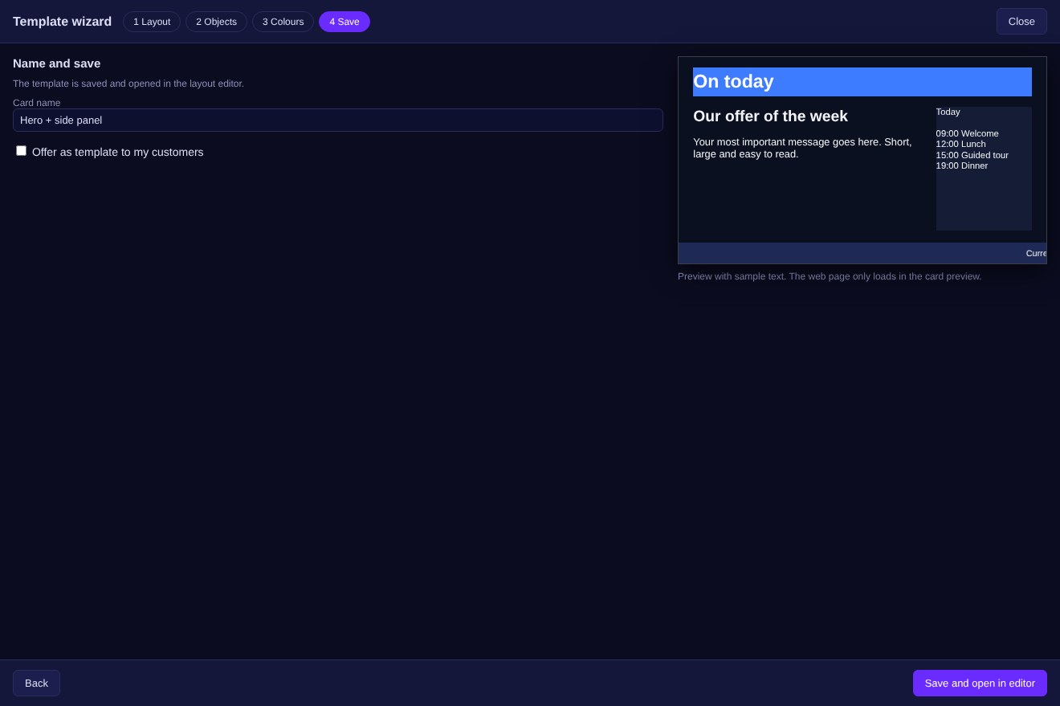Click the Template wizard title

coord(63,22)
